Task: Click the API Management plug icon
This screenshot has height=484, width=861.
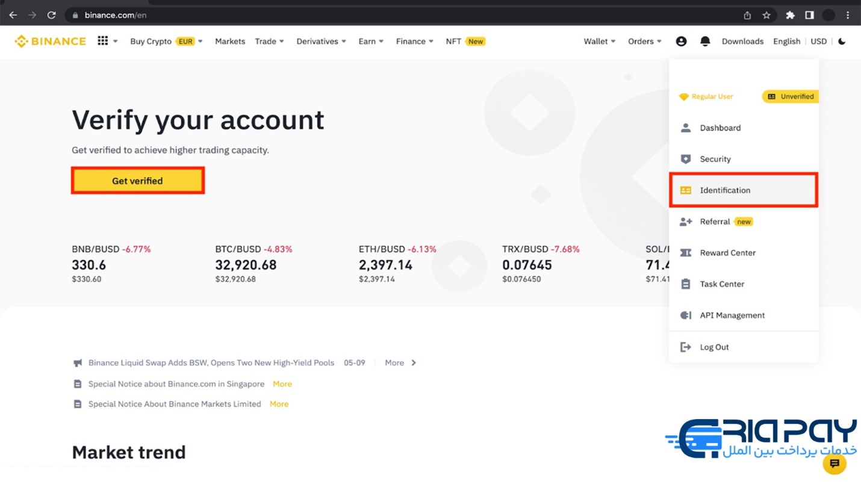Action: coord(685,315)
